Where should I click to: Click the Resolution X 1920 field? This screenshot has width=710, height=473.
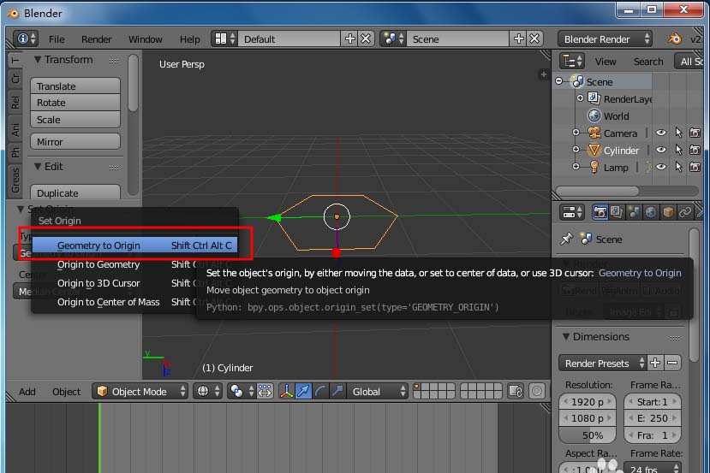[x=587, y=402]
